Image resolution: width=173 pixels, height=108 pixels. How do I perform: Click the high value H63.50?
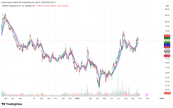(41, 6)
